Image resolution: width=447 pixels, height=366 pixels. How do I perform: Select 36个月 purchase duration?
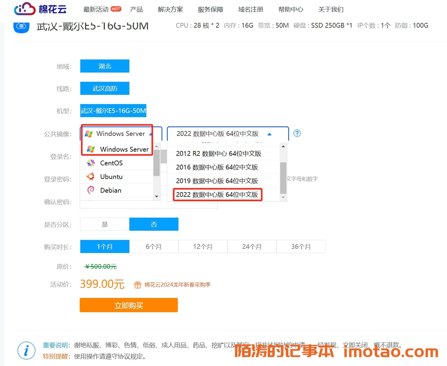point(301,246)
